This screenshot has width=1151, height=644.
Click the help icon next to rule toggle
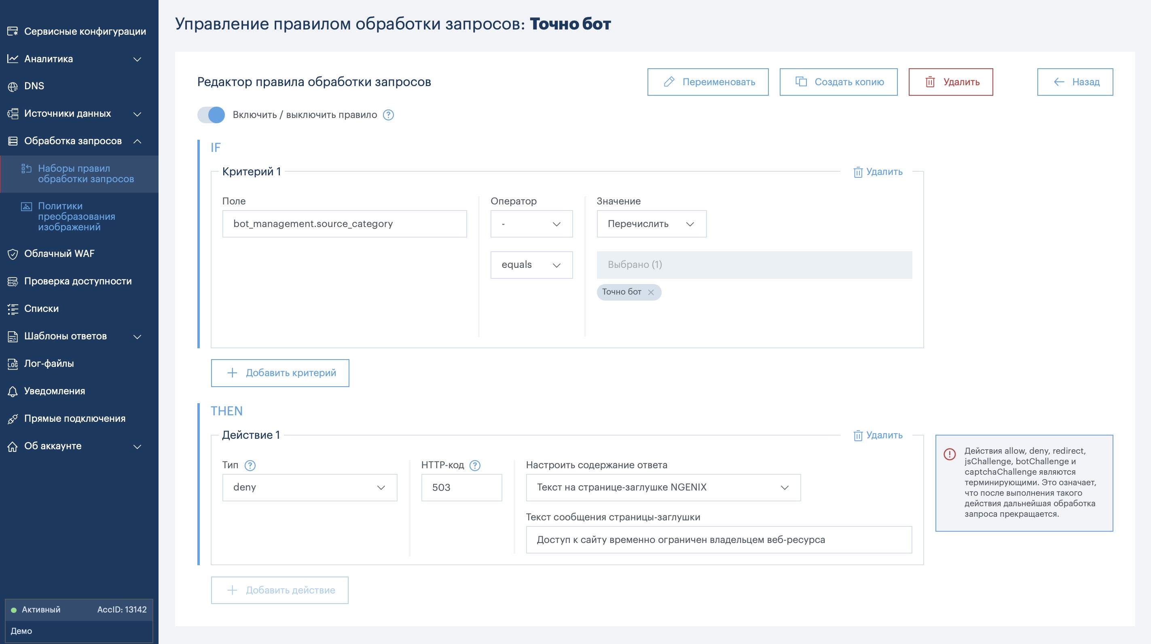point(388,115)
